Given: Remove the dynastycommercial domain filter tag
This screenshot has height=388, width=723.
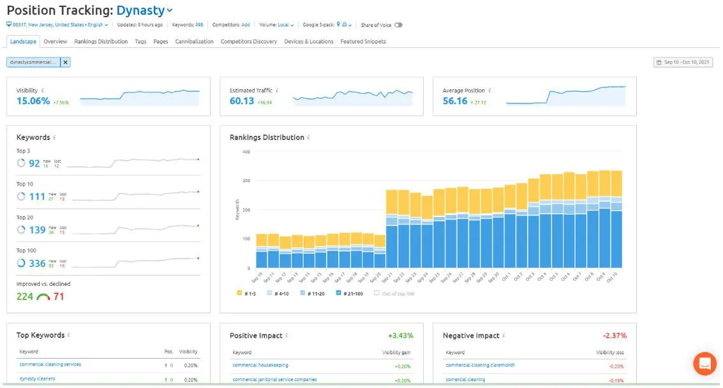Looking at the screenshot, I should (x=66, y=63).
